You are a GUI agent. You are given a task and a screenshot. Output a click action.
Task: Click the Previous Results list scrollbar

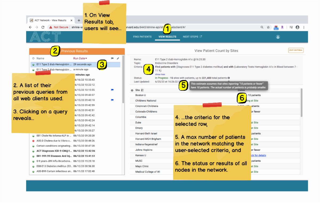pyautogui.click(x=123, y=79)
